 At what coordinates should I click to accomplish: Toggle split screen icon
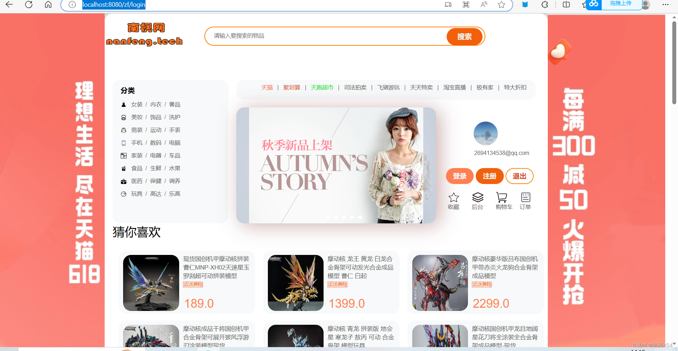click(566, 5)
